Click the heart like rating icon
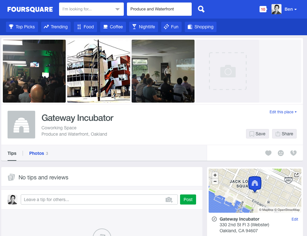The image size is (307, 236). [x=268, y=153]
